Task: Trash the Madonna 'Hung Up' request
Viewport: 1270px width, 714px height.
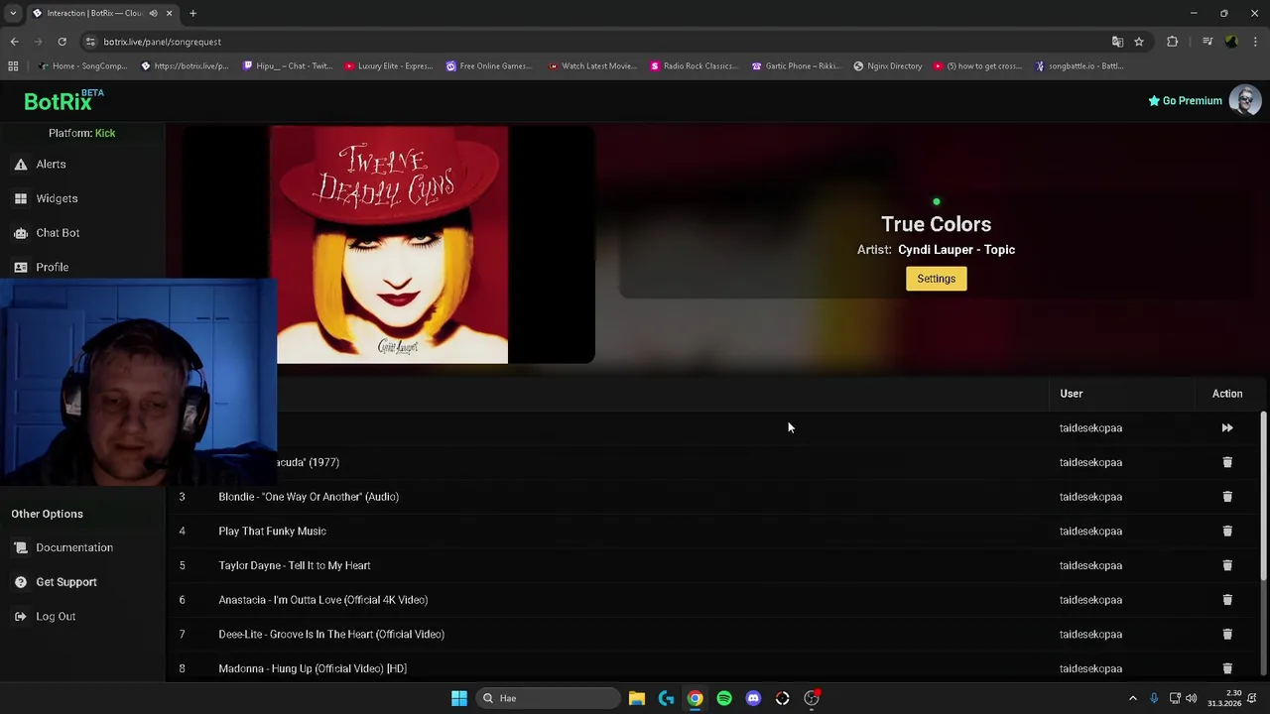Action: [1227, 668]
